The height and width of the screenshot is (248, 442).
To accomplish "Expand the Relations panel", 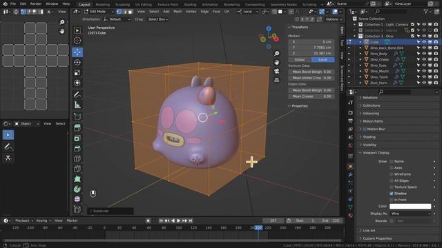I will pos(370,98).
